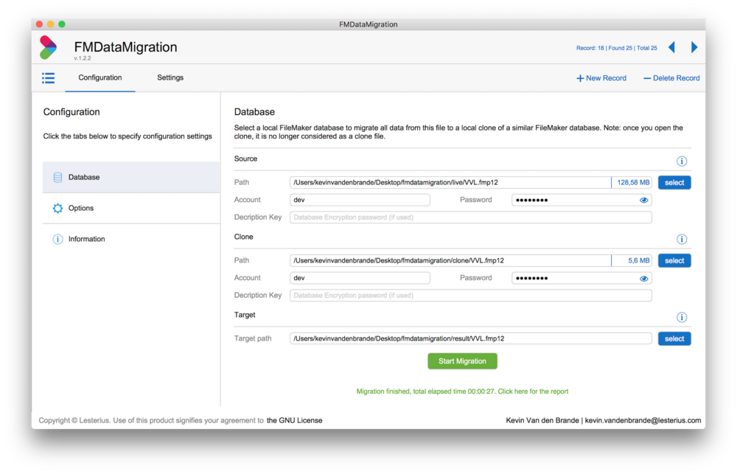This screenshot has height=474, width=737.
Task: Click the Start Migration button
Action: [463, 361]
